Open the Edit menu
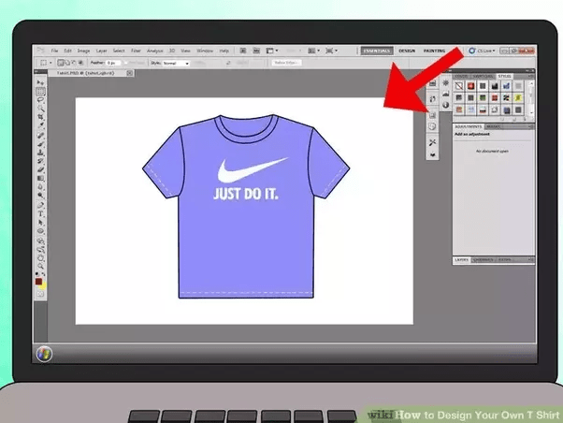 click(68, 51)
